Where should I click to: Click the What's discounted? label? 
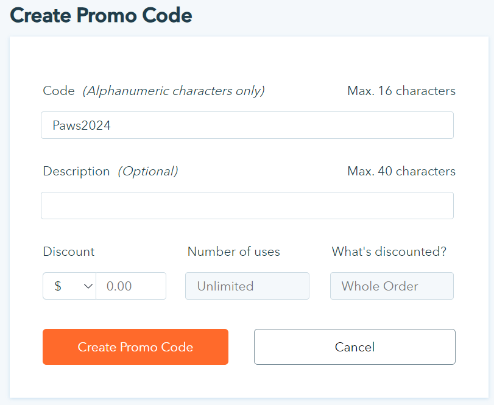(389, 252)
